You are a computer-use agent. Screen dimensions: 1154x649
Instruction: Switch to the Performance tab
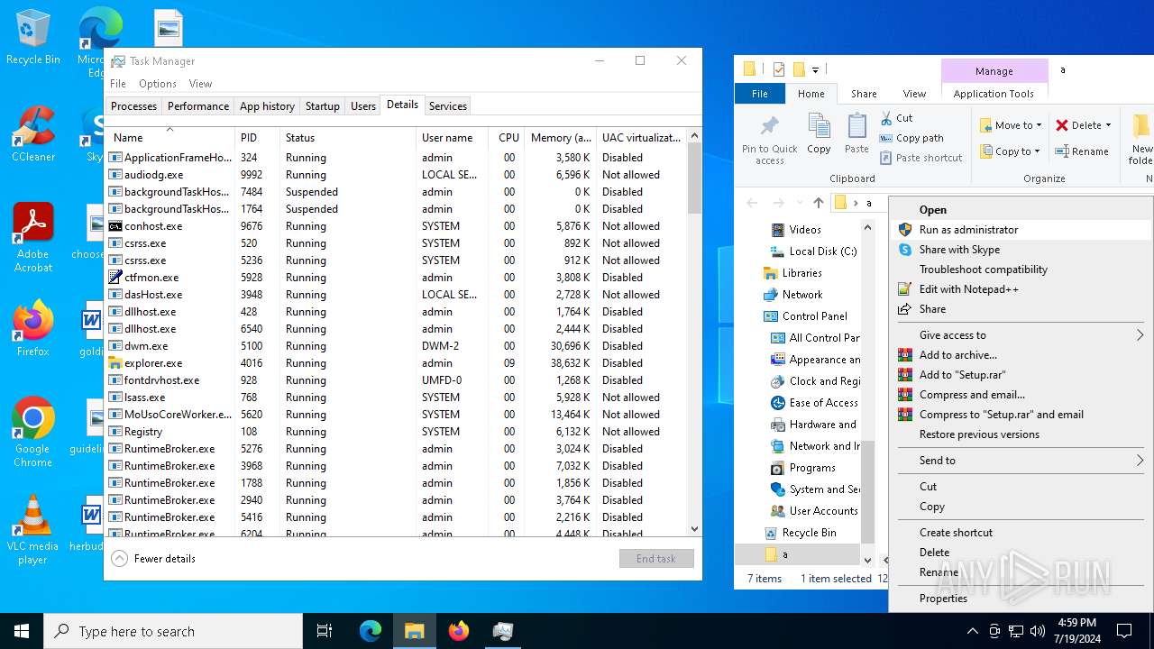[198, 106]
